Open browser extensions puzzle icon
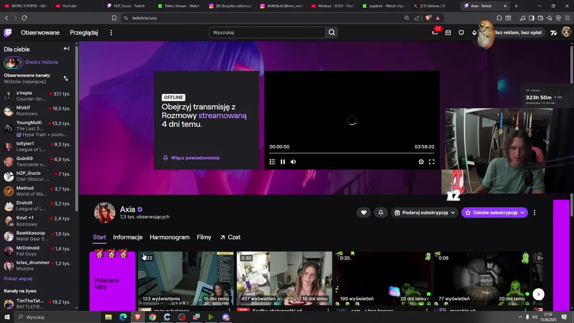 [499, 18]
